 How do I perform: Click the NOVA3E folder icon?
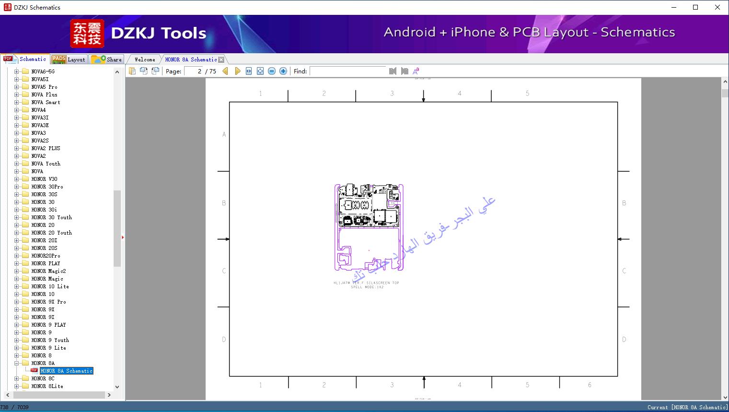(25, 125)
